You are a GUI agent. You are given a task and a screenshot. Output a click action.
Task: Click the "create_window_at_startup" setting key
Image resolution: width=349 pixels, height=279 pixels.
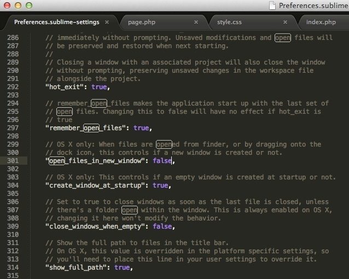point(95,185)
